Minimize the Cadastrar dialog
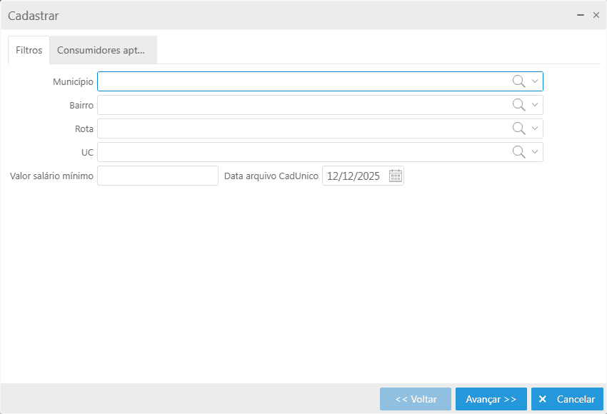Screen dimensions: 607x414 tap(581, 15)
